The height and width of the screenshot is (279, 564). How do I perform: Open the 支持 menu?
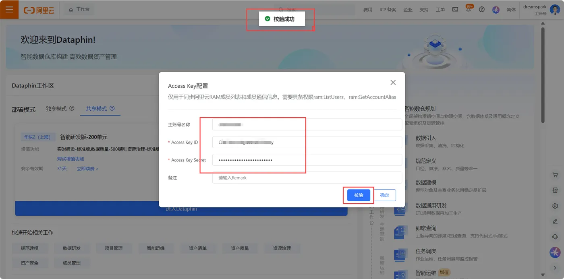(x=424, y=10)
